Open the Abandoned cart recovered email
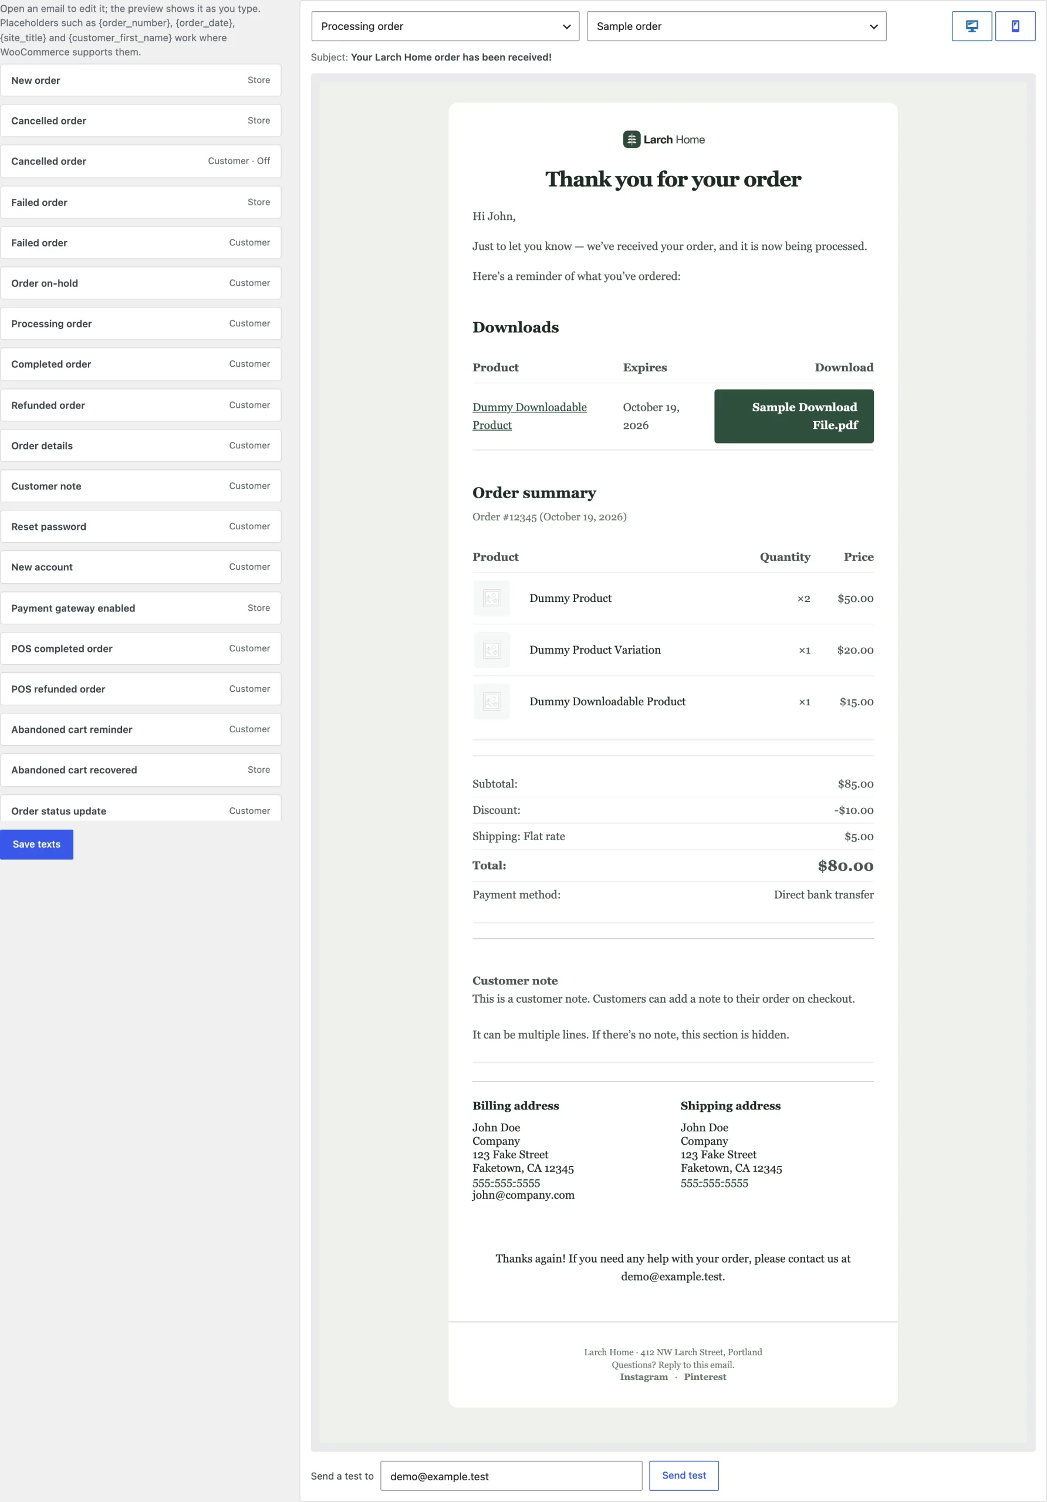Image resolution: width=1047 pixels, height=1502 pixels. pyautogui.click(x=141, y=770)
